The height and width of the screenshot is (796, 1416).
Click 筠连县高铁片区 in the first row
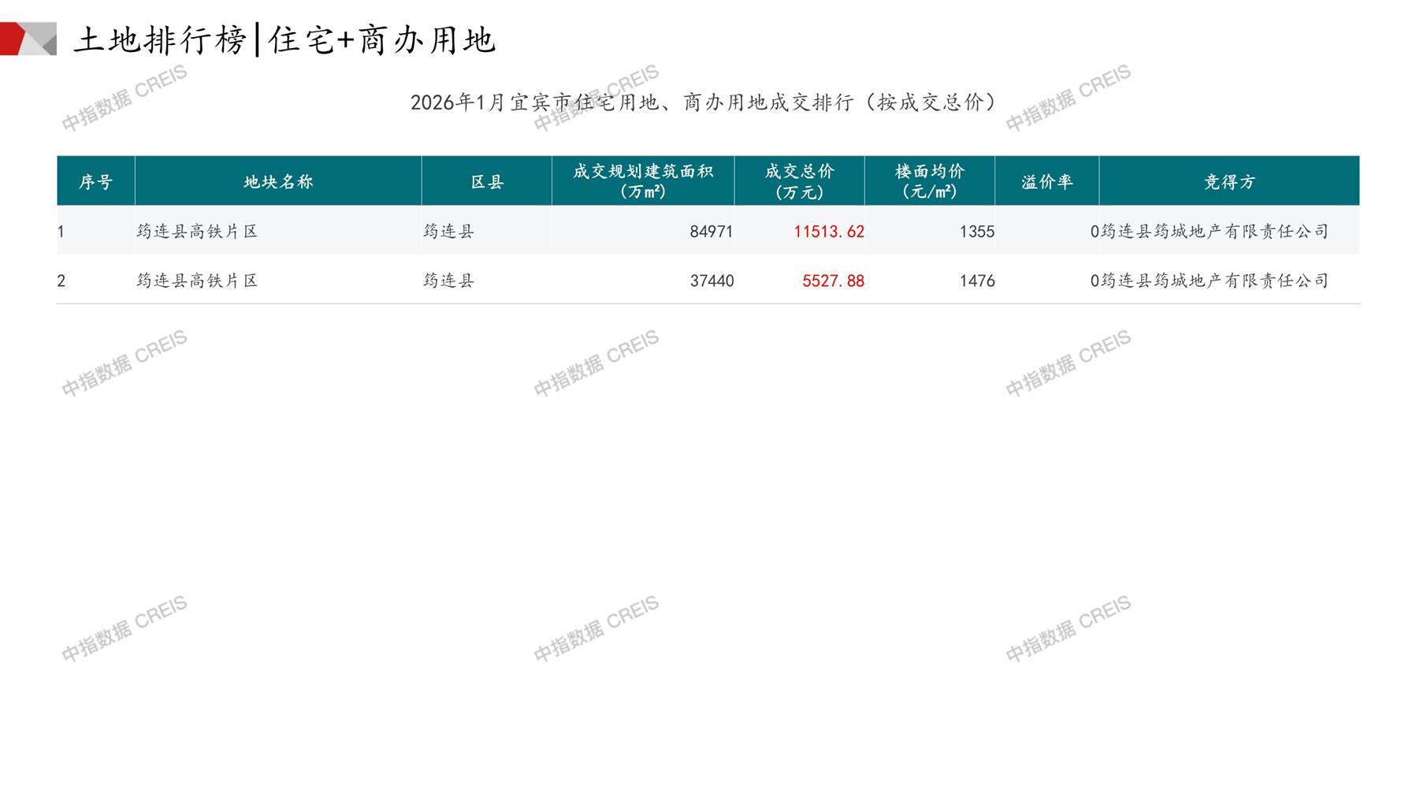(x=197, y=232)
